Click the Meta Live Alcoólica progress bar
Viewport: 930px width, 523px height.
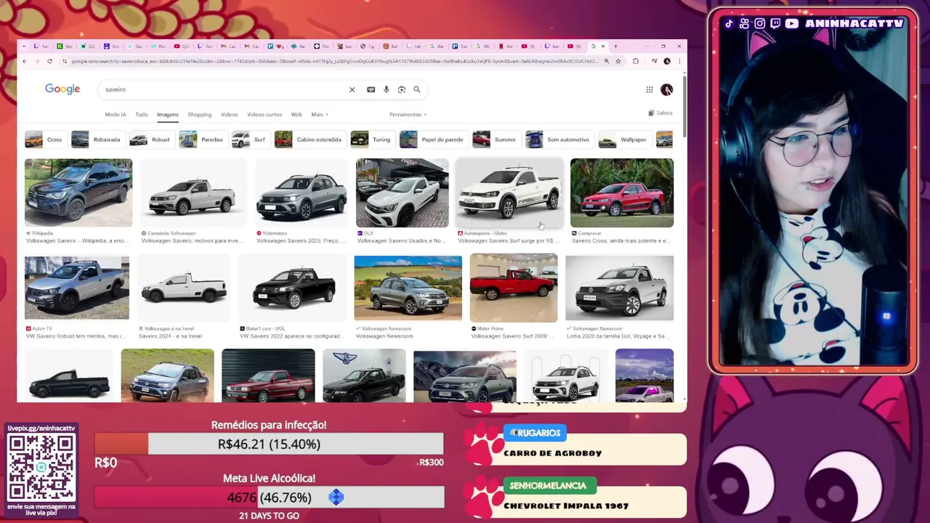(269, 498)
